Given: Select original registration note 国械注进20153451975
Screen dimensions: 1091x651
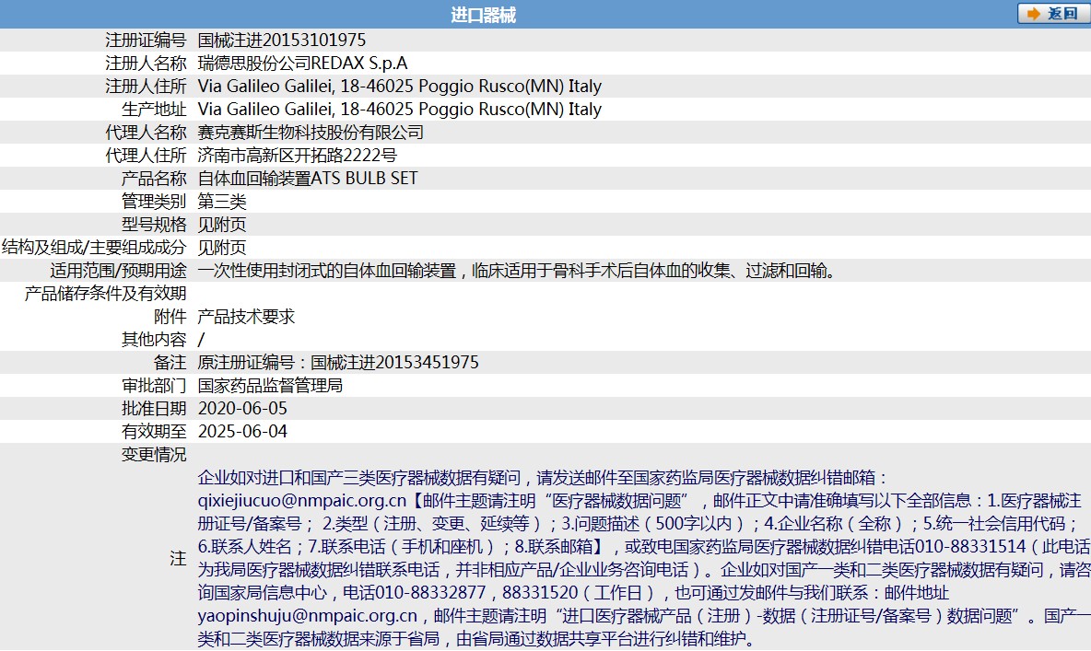Looking at the screenshot, I should point(394,362).
